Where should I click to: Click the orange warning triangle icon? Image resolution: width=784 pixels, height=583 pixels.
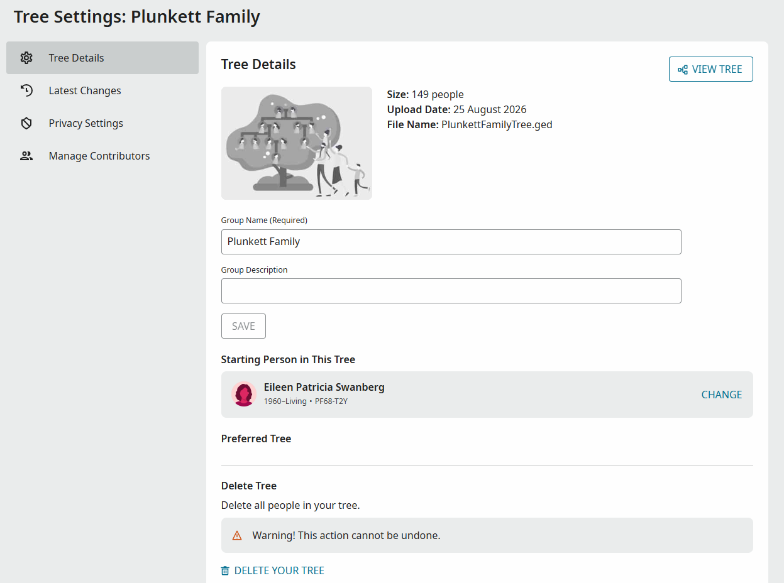coord(237,536)
